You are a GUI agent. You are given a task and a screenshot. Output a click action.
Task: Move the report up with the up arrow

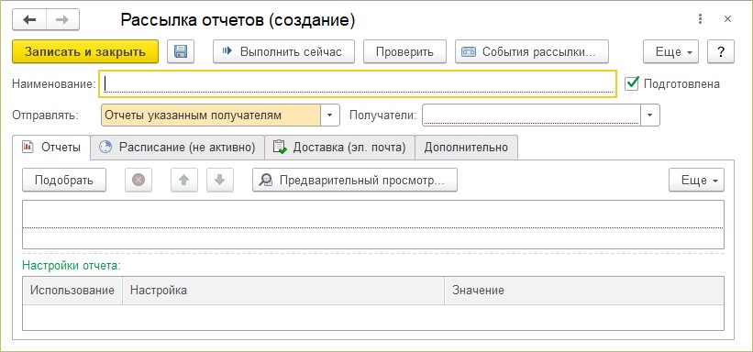point(184,180)
